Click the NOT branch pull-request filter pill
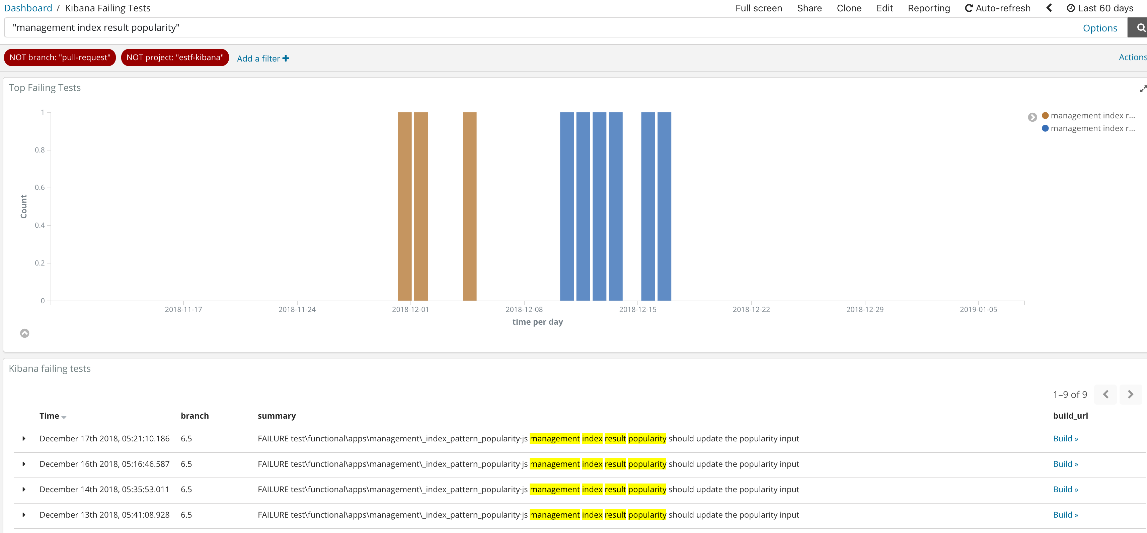This screenshot has height=533, width=1147. point(60,57)
